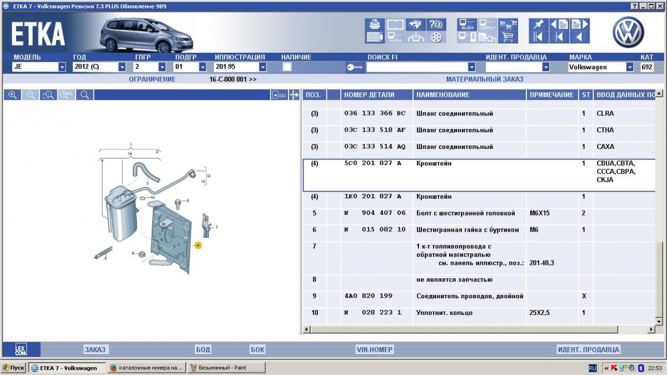Viewport: 667px width, 375px height.
Task: Click the ELSA link icon
Action: (x=467, y=25)
